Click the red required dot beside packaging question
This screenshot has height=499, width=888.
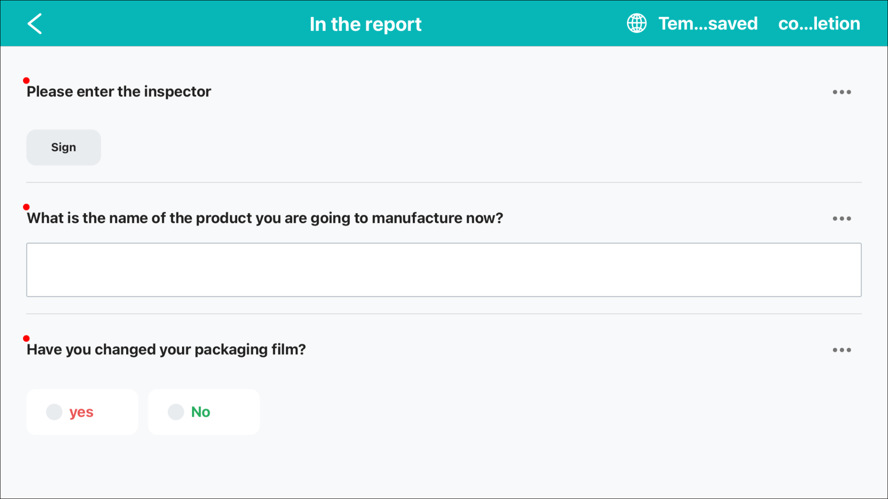tap(26, 338)
